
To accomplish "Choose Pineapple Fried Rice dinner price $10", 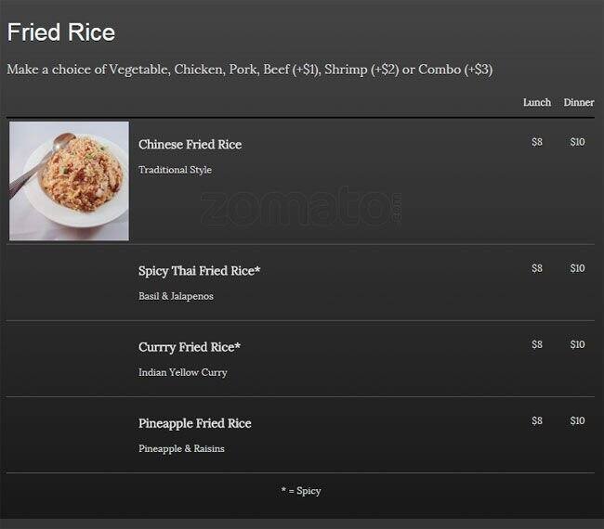I will click(x=577, y=420).
